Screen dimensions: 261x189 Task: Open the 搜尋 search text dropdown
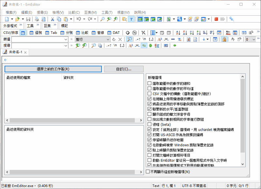(66, 46)
